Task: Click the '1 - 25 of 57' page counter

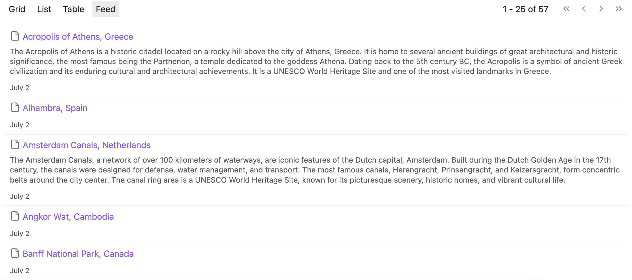Action: tap(525, 9)
